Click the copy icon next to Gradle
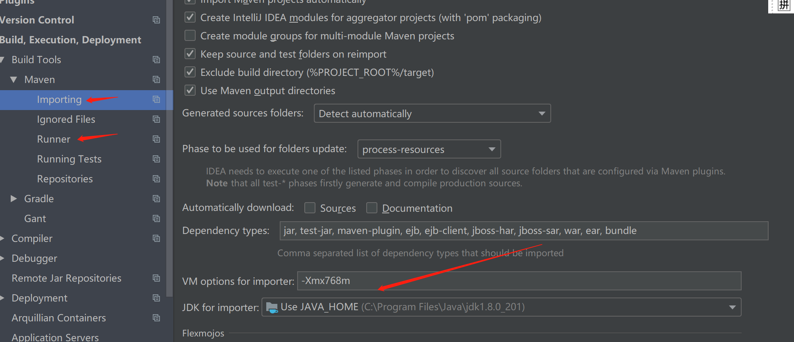This screenshot has width=794, height=342. point(156,199)
